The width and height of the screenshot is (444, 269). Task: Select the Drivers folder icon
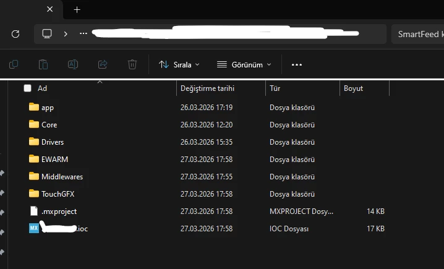click(34, 142)
